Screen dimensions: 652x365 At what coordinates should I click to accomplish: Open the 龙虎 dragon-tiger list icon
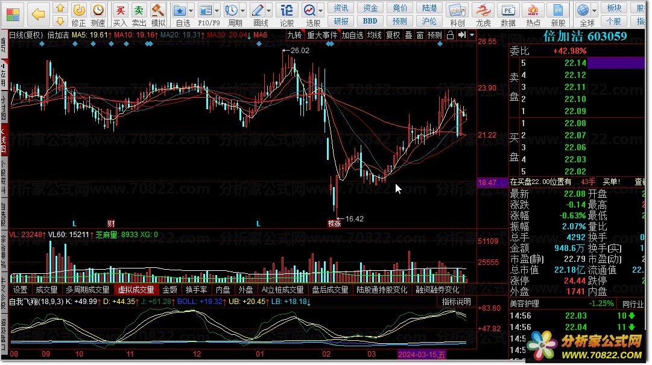point(483,15)
